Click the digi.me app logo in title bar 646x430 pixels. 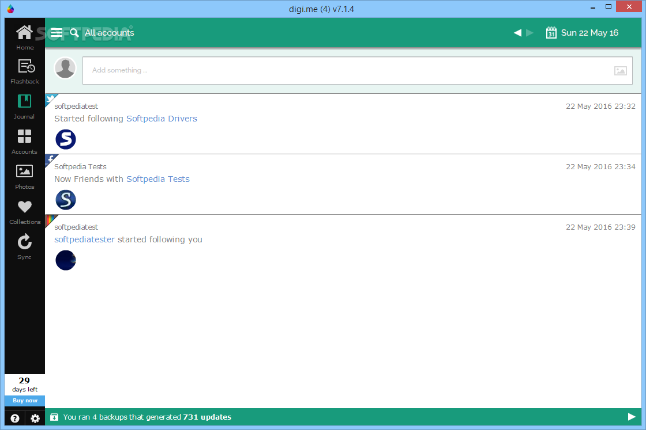click(x=10, y=9)
